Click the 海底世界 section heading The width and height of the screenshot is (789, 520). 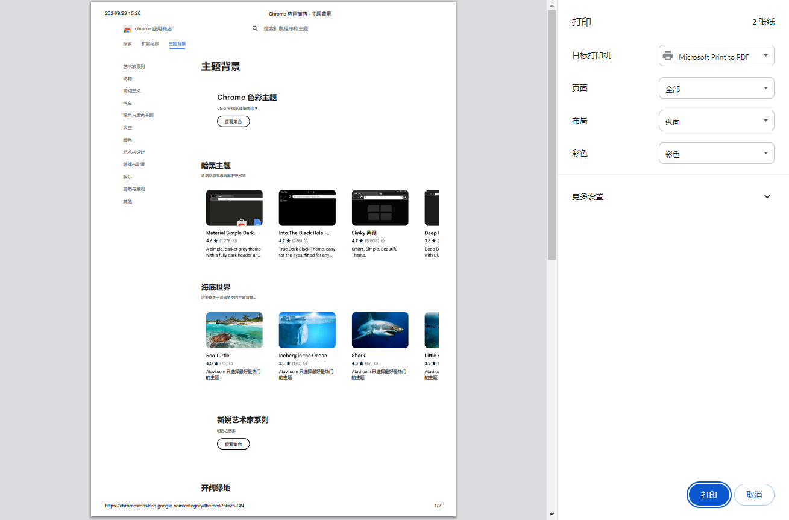click(x=216, y=288)
